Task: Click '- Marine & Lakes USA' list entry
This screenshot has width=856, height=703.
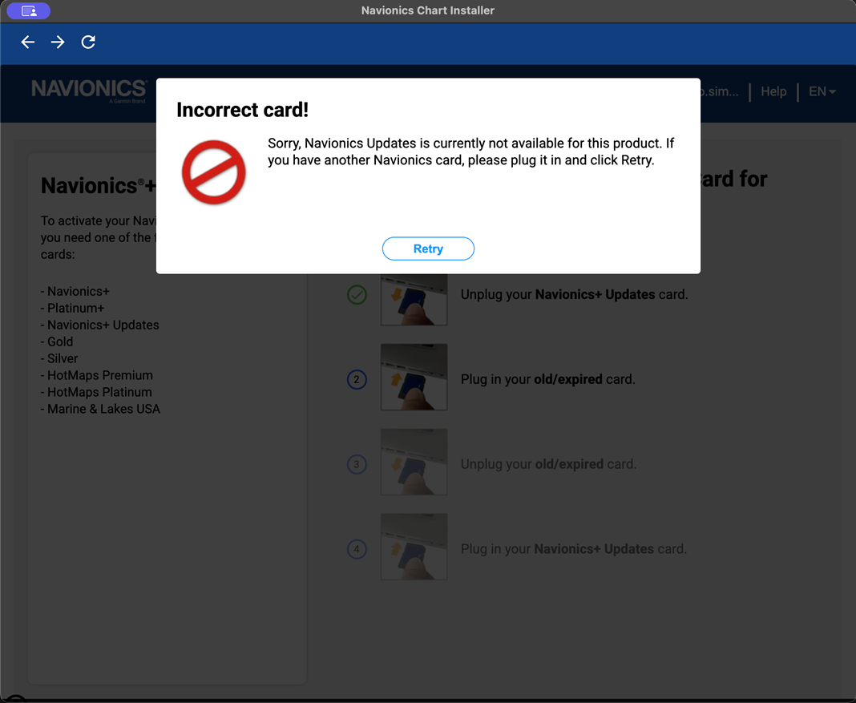Action: (x=100, y=410)
